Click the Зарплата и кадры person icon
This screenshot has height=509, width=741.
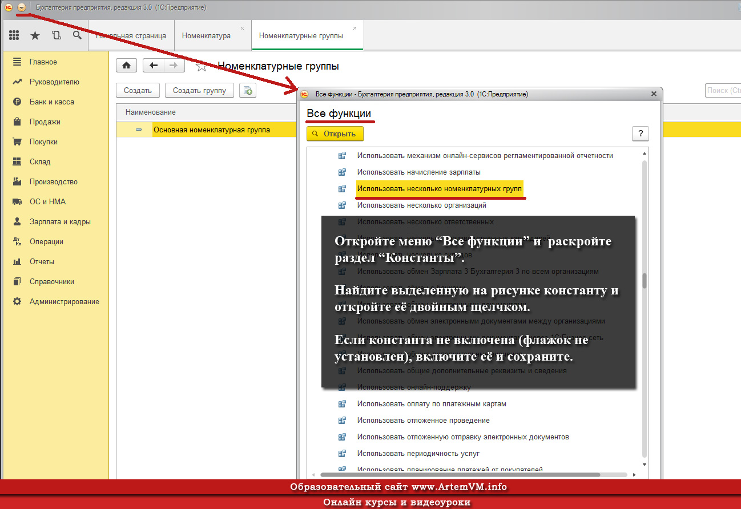(17, 221)
